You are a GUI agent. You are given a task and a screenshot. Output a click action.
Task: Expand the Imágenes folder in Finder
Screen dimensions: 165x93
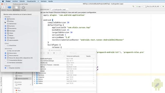click(x=35, y=77)
